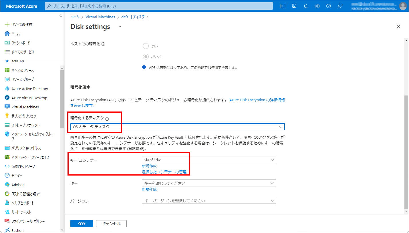
Task: Collapse the left sidebar with chevrons
Action: click(61, 16)
